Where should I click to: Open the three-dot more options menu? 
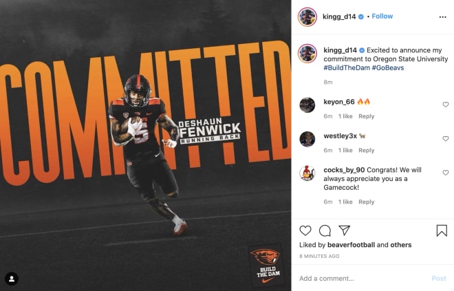443,17
